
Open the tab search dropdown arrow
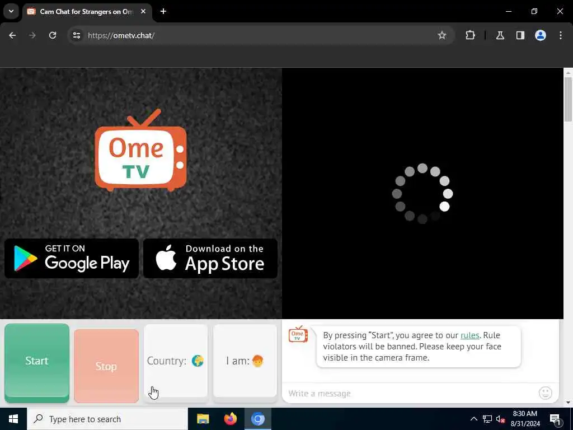click(11, 11)
